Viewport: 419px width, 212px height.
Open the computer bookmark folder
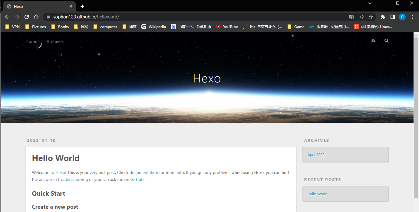pyautogui.click(x=105, y=27)
